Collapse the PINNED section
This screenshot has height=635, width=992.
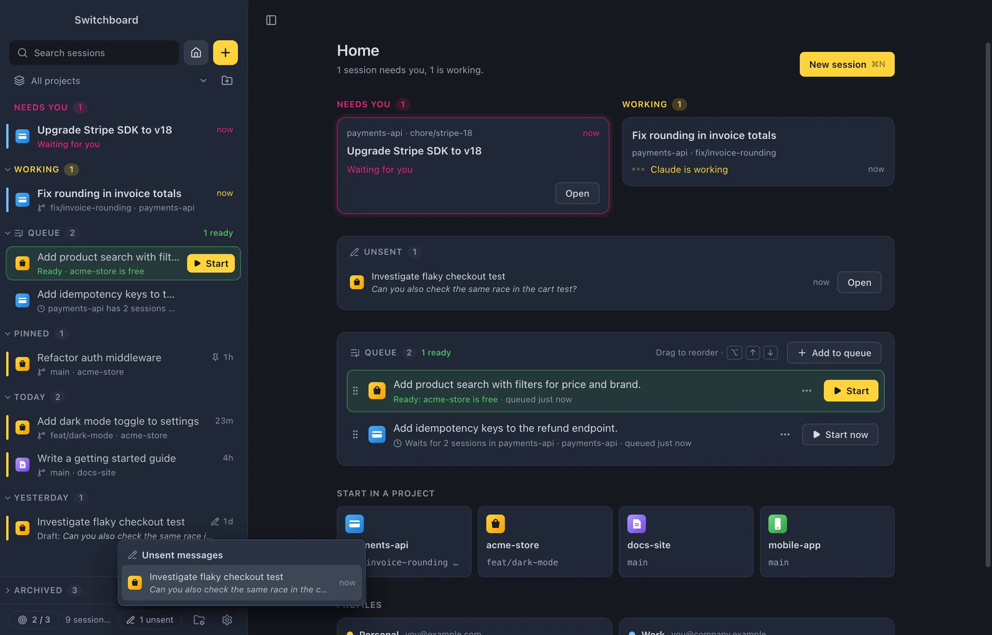[8, 333]
